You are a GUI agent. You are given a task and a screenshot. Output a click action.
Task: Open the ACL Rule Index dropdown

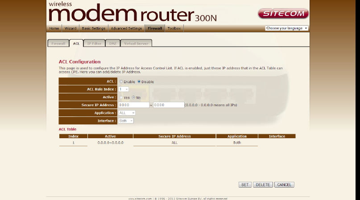(x=124, y=89)
